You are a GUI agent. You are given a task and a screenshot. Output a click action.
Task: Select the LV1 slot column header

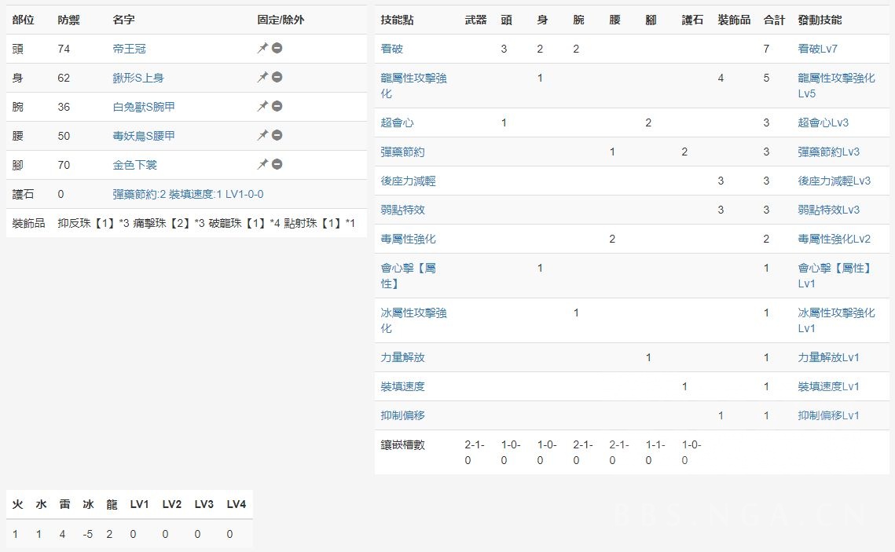tap(139, 505)
